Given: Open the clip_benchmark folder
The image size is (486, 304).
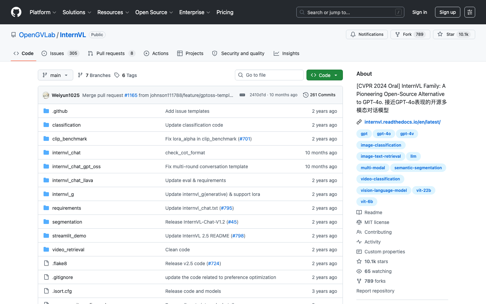Looking at the screenshot, I should click(70, 139).
